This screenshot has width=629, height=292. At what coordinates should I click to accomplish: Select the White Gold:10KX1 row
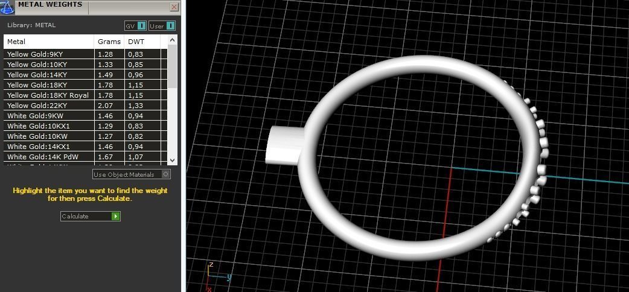click(86, 126)
